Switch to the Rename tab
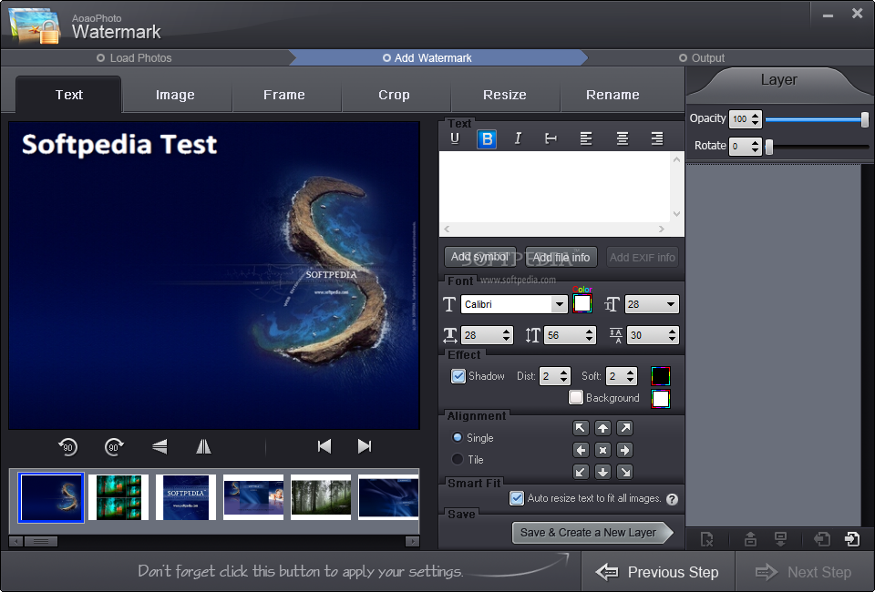Screen dimensions: 875x592 click(612, 95)
